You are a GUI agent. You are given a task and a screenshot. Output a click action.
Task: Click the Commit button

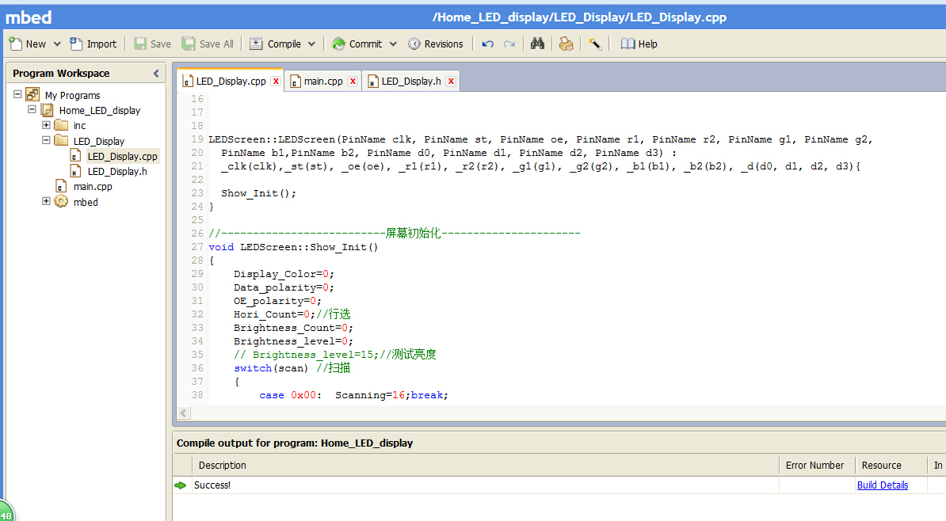click(357, 44)
